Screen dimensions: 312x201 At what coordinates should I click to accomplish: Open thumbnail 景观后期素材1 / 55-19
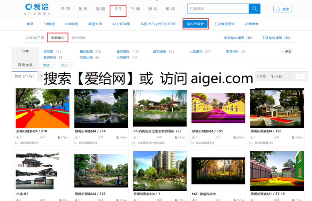[277, 171]
